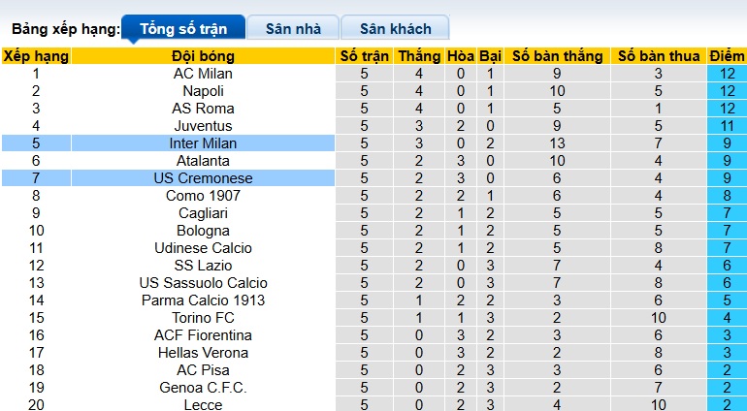The height and width of the screenshot is (411, 747).
Task: Click the Số bàn thắng column header
Action: click(x=557, y=56)
